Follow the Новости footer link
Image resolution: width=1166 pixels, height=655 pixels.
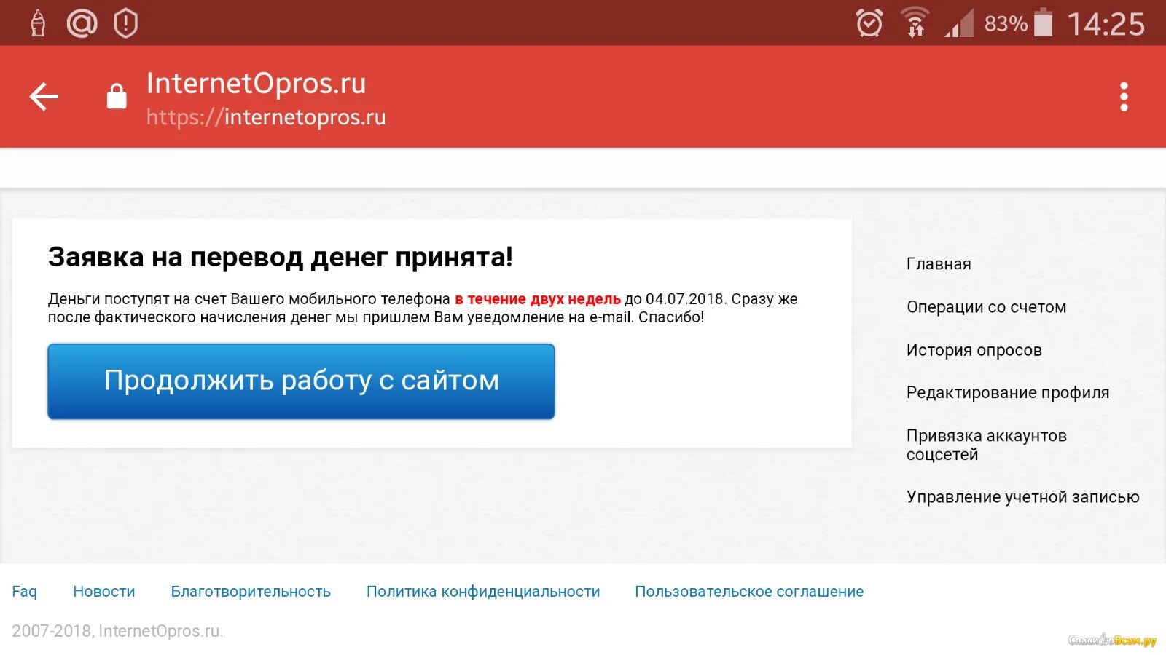tap(104, 592)
